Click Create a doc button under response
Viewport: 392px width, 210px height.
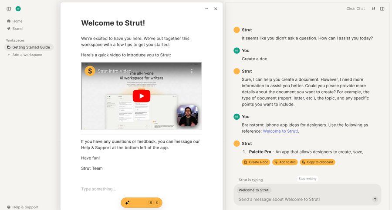(256, 162)
